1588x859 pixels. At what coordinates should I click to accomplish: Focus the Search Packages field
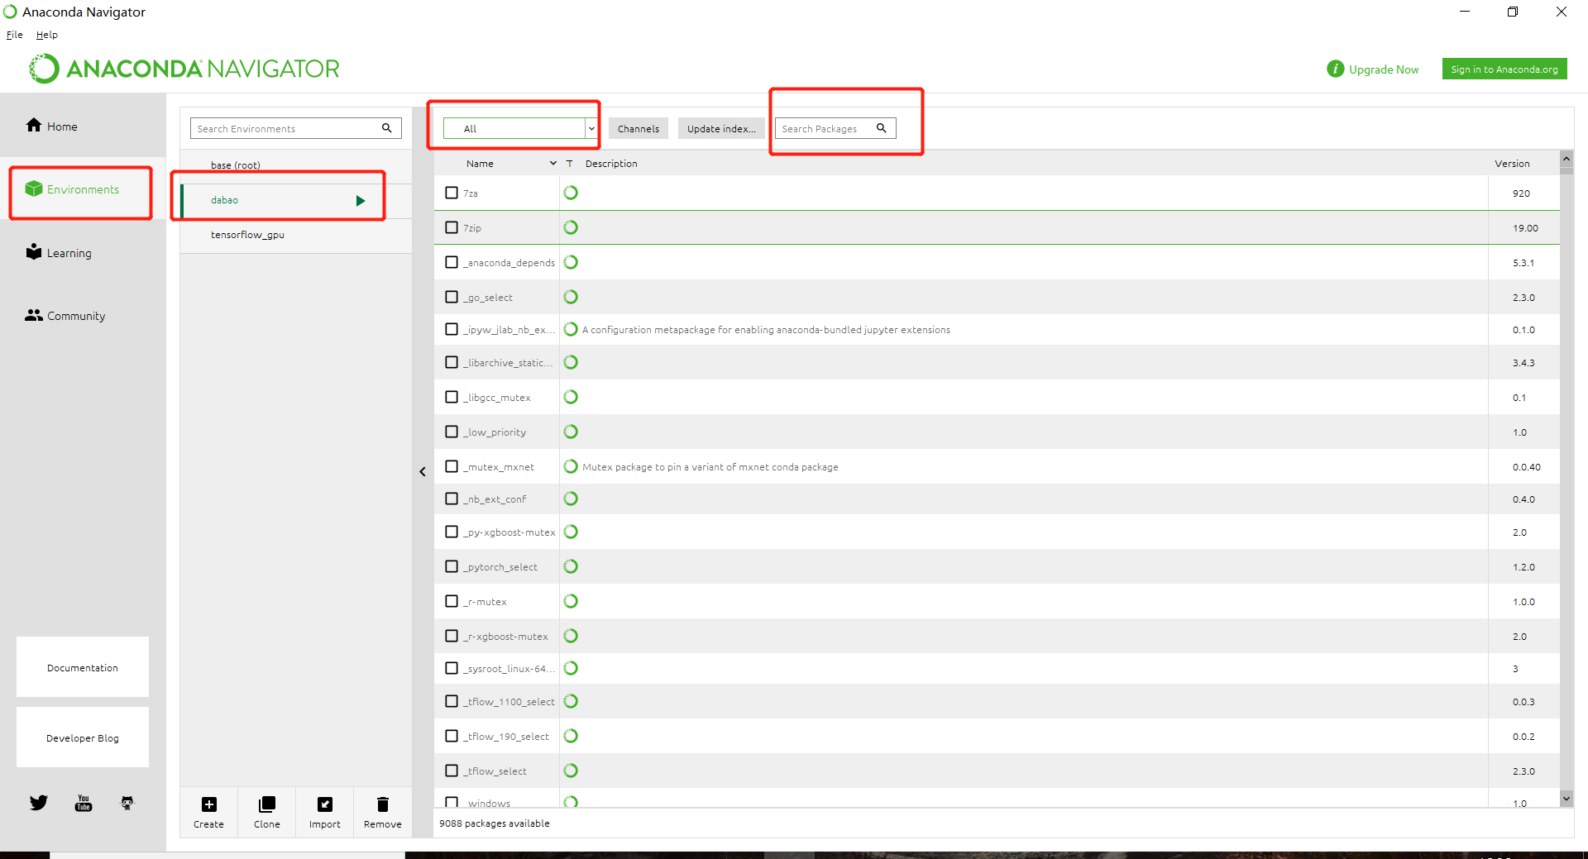tap(835, 128)
